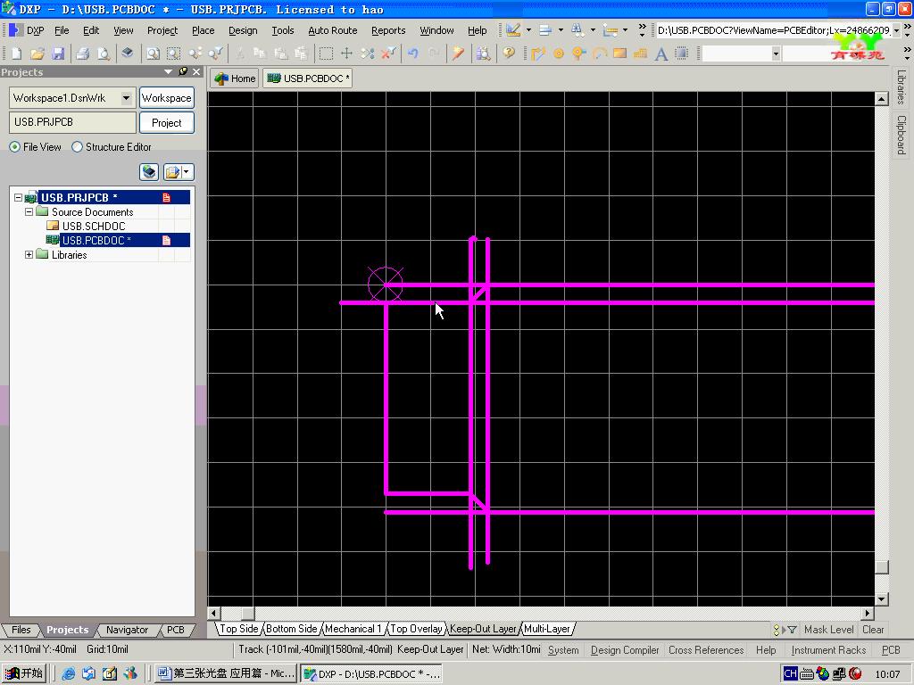
Task: Open the Mask Level button
Action: coord(828,630)
